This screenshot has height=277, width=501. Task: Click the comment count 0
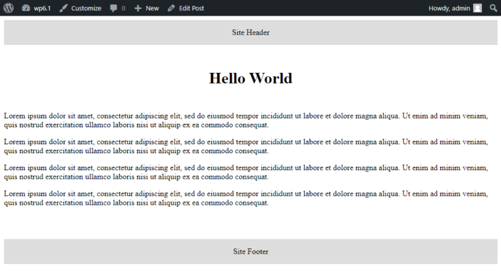click(123, 8)
